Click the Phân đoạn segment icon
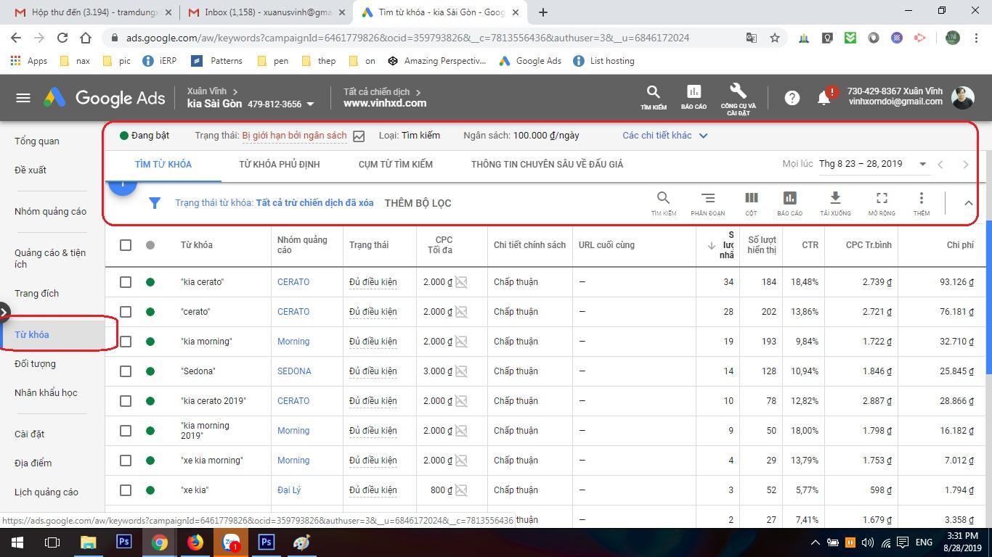992x557 pixels. [707, 202]
